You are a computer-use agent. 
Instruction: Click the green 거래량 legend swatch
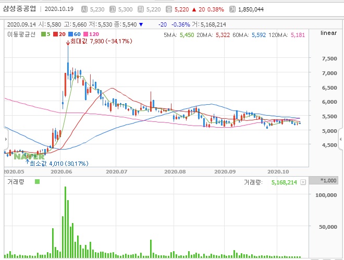pyautogui.click(x=38, y=181)
